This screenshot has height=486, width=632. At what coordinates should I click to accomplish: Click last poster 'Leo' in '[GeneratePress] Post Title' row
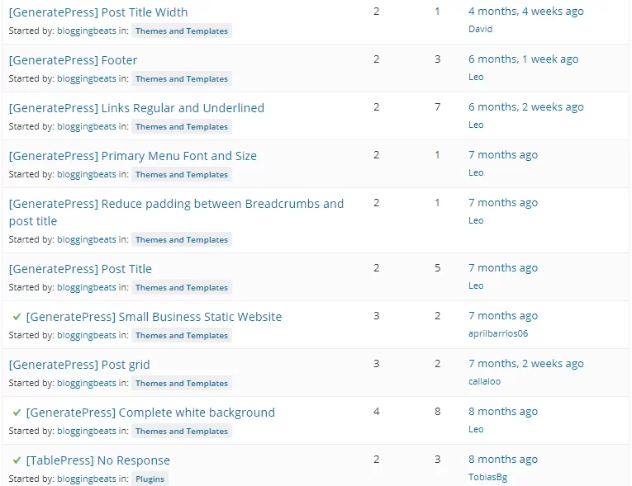(476, 286)
